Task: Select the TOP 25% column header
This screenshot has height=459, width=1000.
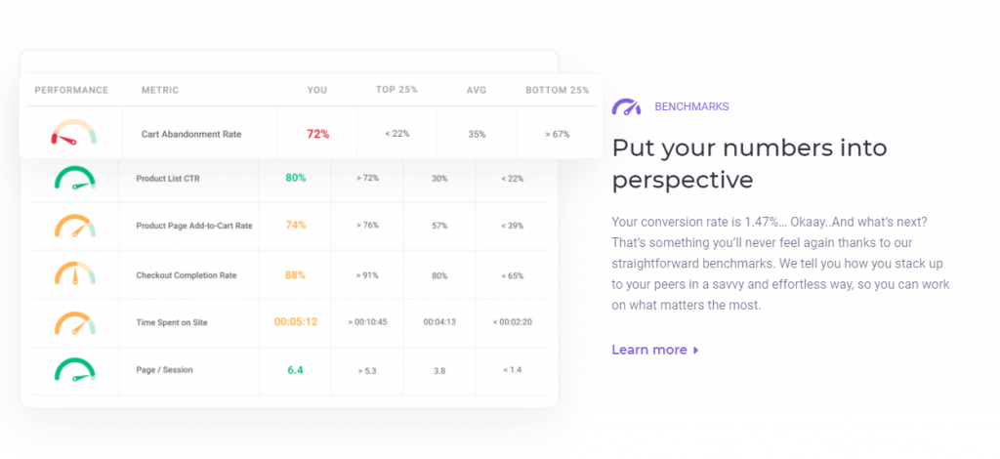Action: [x=396, y=90]
